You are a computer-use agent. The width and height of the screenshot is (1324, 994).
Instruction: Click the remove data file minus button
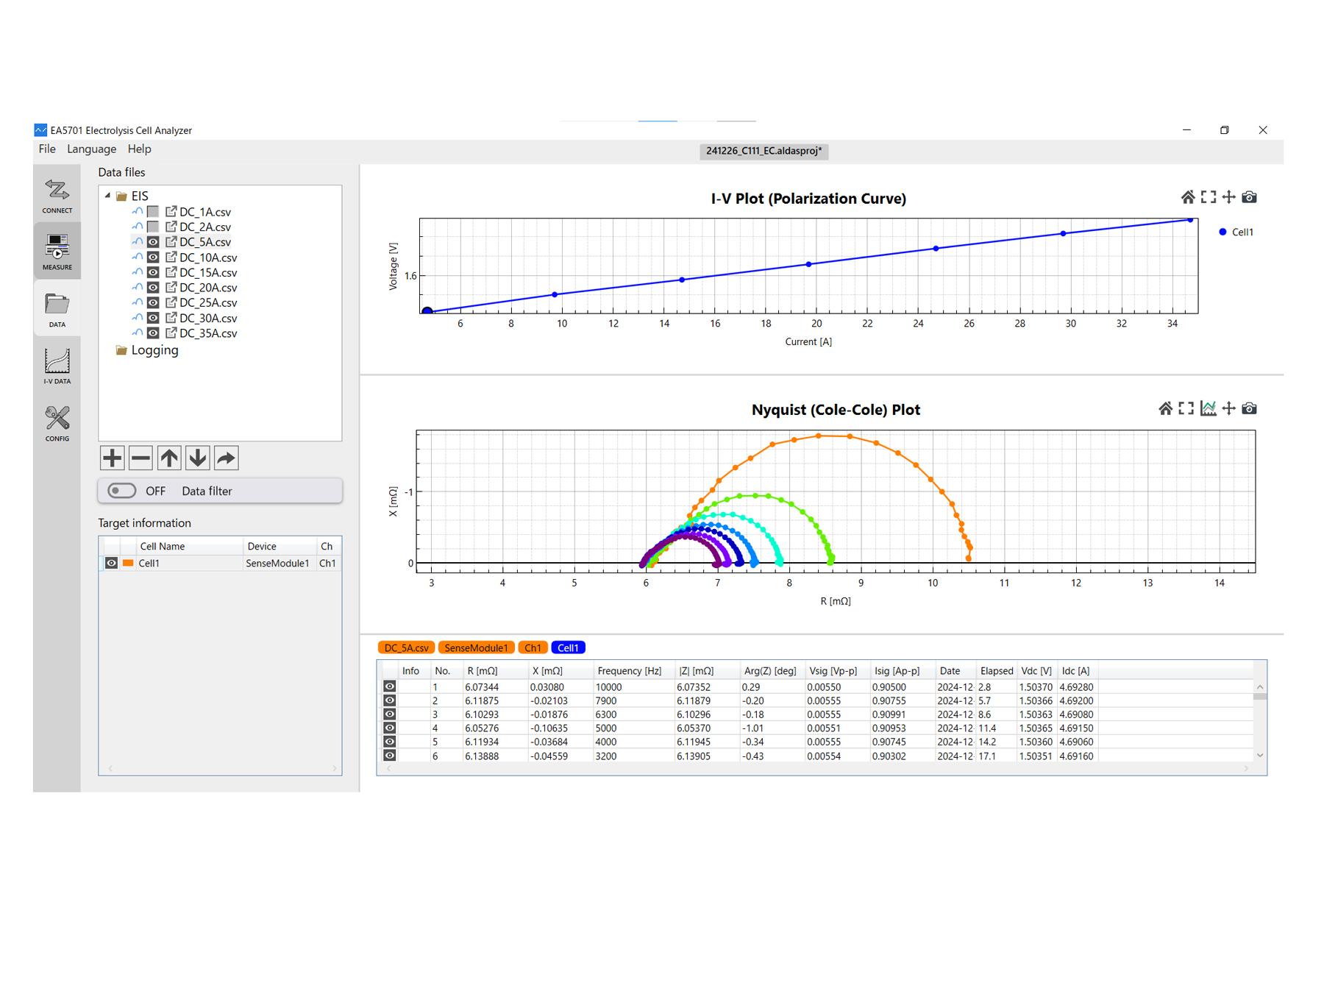(x=140, y=458)
